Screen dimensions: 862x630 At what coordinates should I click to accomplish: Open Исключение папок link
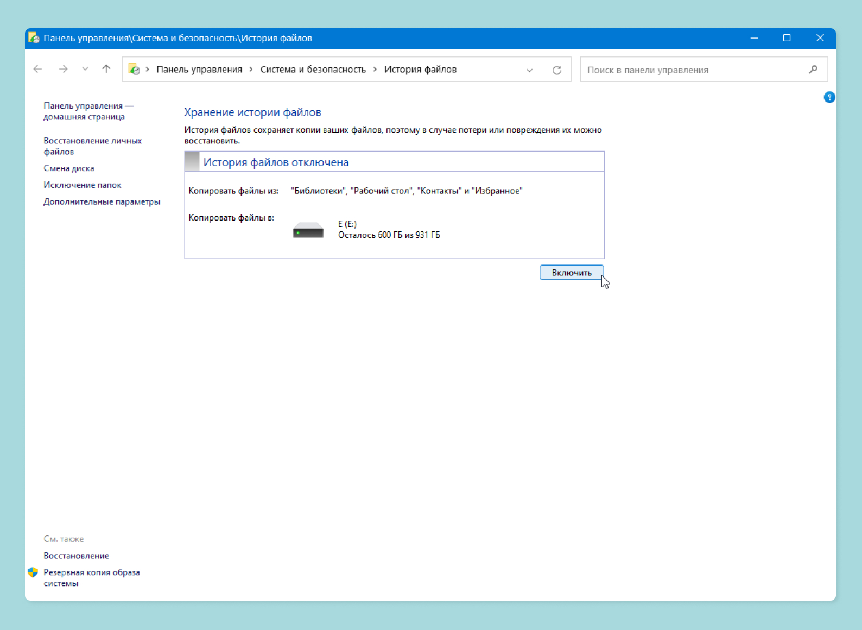pyautogui.click(x=83, y=185)
